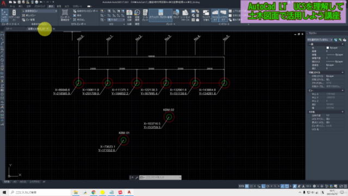Toggle the File Tabs button
The height and width of the screenshot is (196, 348).
[x=215, y=15]
